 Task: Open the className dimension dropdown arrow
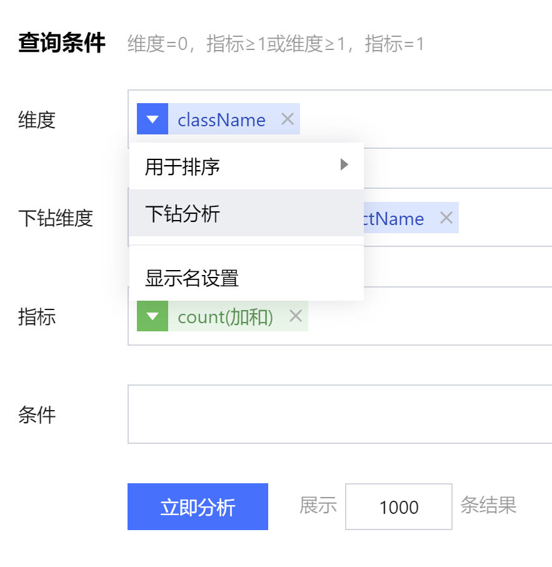(x=152, y=119)
